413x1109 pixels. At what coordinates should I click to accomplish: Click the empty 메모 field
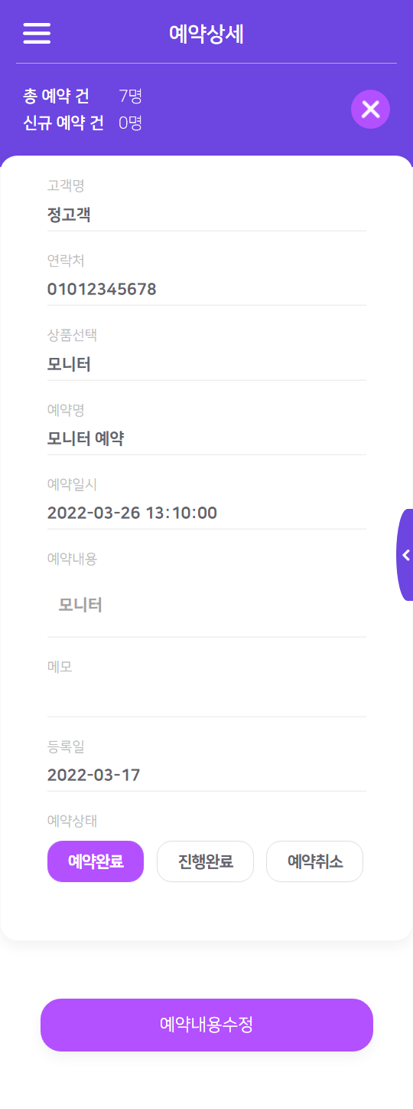tap(206, 699)
